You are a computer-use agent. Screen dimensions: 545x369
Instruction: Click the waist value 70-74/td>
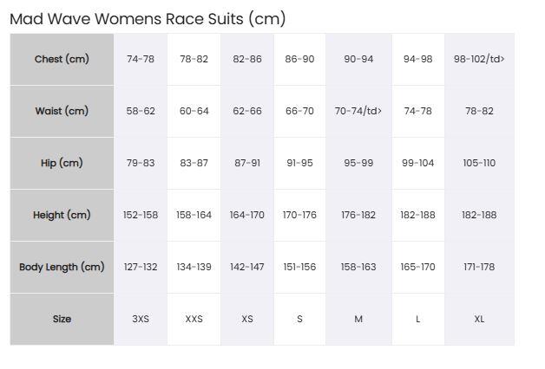358,112
